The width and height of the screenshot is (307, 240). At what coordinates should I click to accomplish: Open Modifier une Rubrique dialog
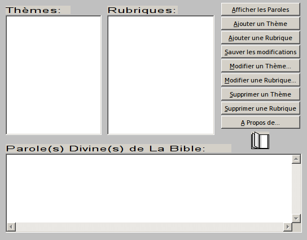pos(260,80)
